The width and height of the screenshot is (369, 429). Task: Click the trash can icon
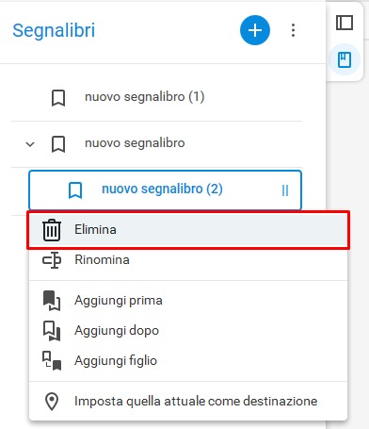(x=52, y=230)
